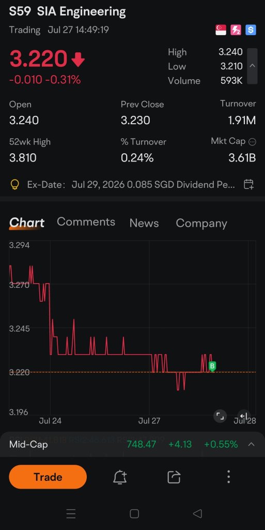Image resolution: width=265 pixels, height=530 pixels.
Task: Tap the Low value 3.210
Action: point(231,66)
